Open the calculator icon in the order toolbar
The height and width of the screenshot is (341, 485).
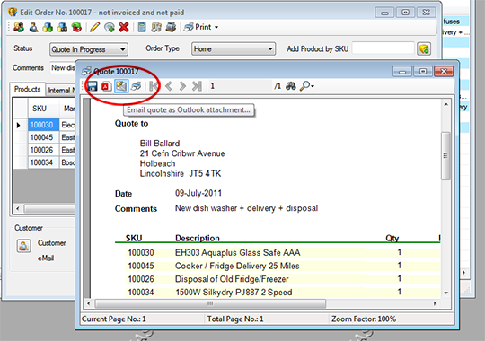click(x=142, y=27)
